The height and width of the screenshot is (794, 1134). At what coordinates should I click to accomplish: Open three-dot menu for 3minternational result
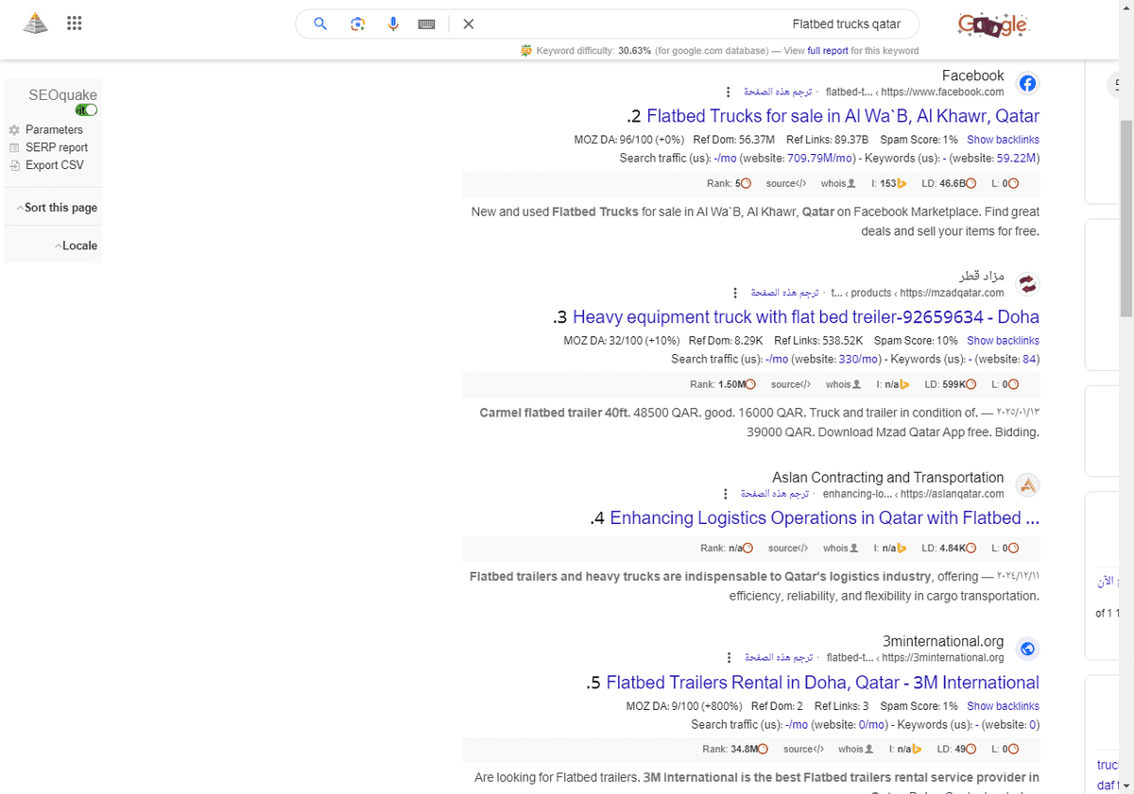click(729, 658)
